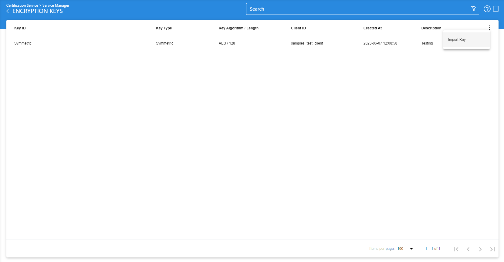Expand the Items per page dropdown

click(x=405, y=249)
